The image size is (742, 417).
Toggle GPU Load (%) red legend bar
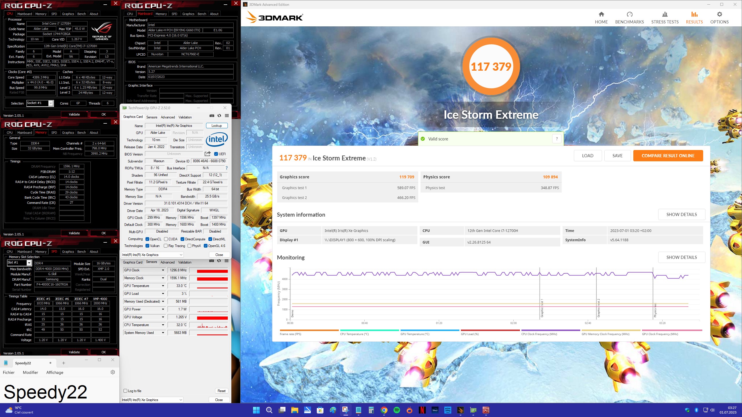coord(490,330)
